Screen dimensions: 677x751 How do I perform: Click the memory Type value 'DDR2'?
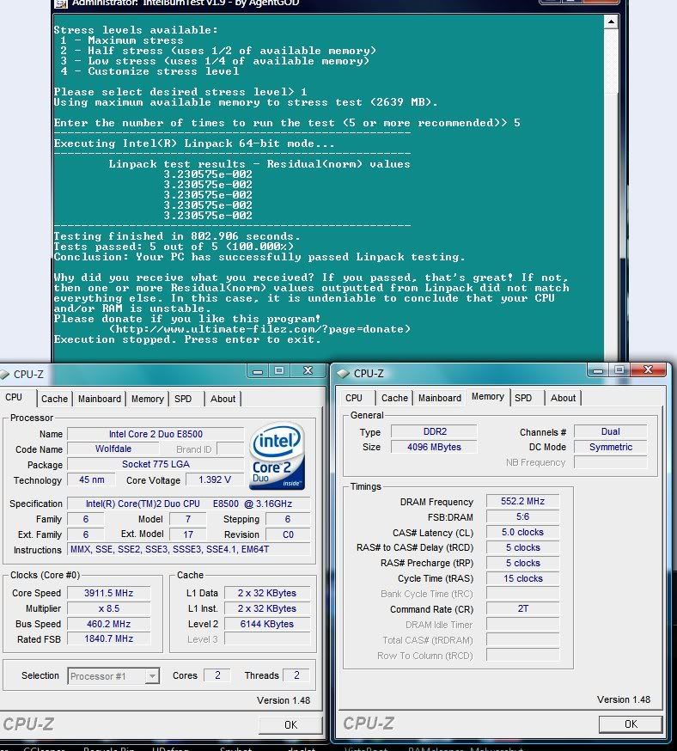click(434, 431)
